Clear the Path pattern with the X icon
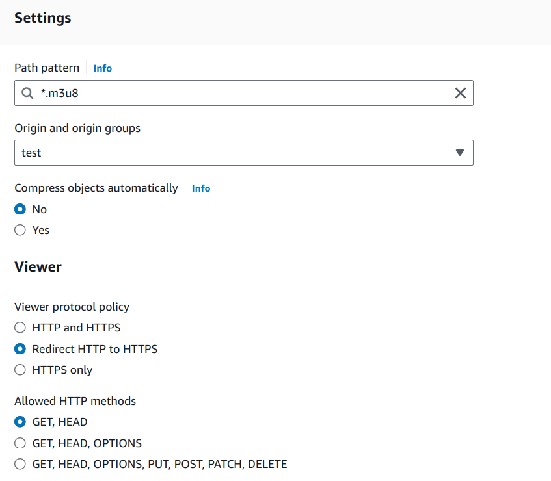This screenshot has height=481, width=551. (x=461, y=93)
